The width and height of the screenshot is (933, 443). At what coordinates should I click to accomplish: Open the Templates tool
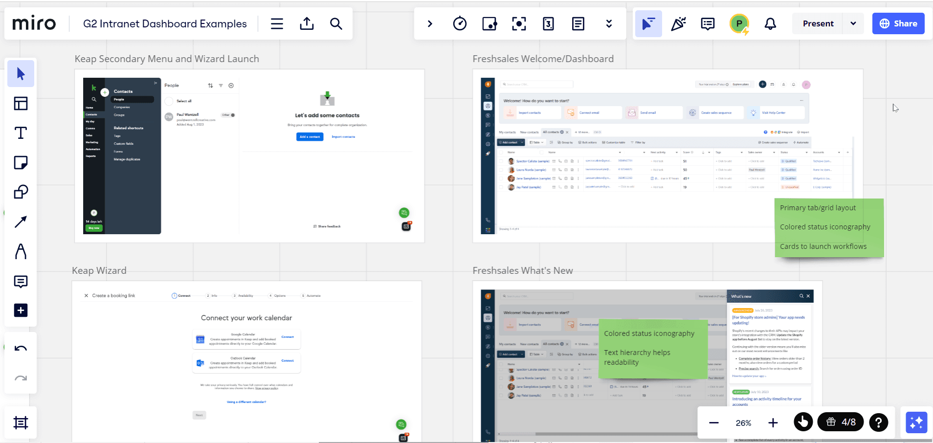pyautogui.click(x=21, y=103)
